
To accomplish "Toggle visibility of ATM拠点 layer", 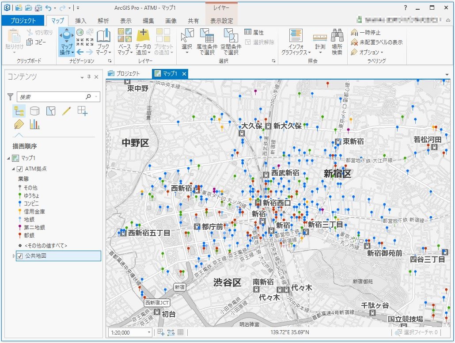I will [x=20, y=169].
